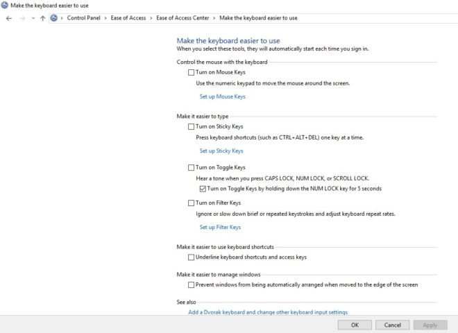Expand the chevron after Control Panel breadcrumb
The height and width of the screenshot is (333, 458).
click(105, 18)
